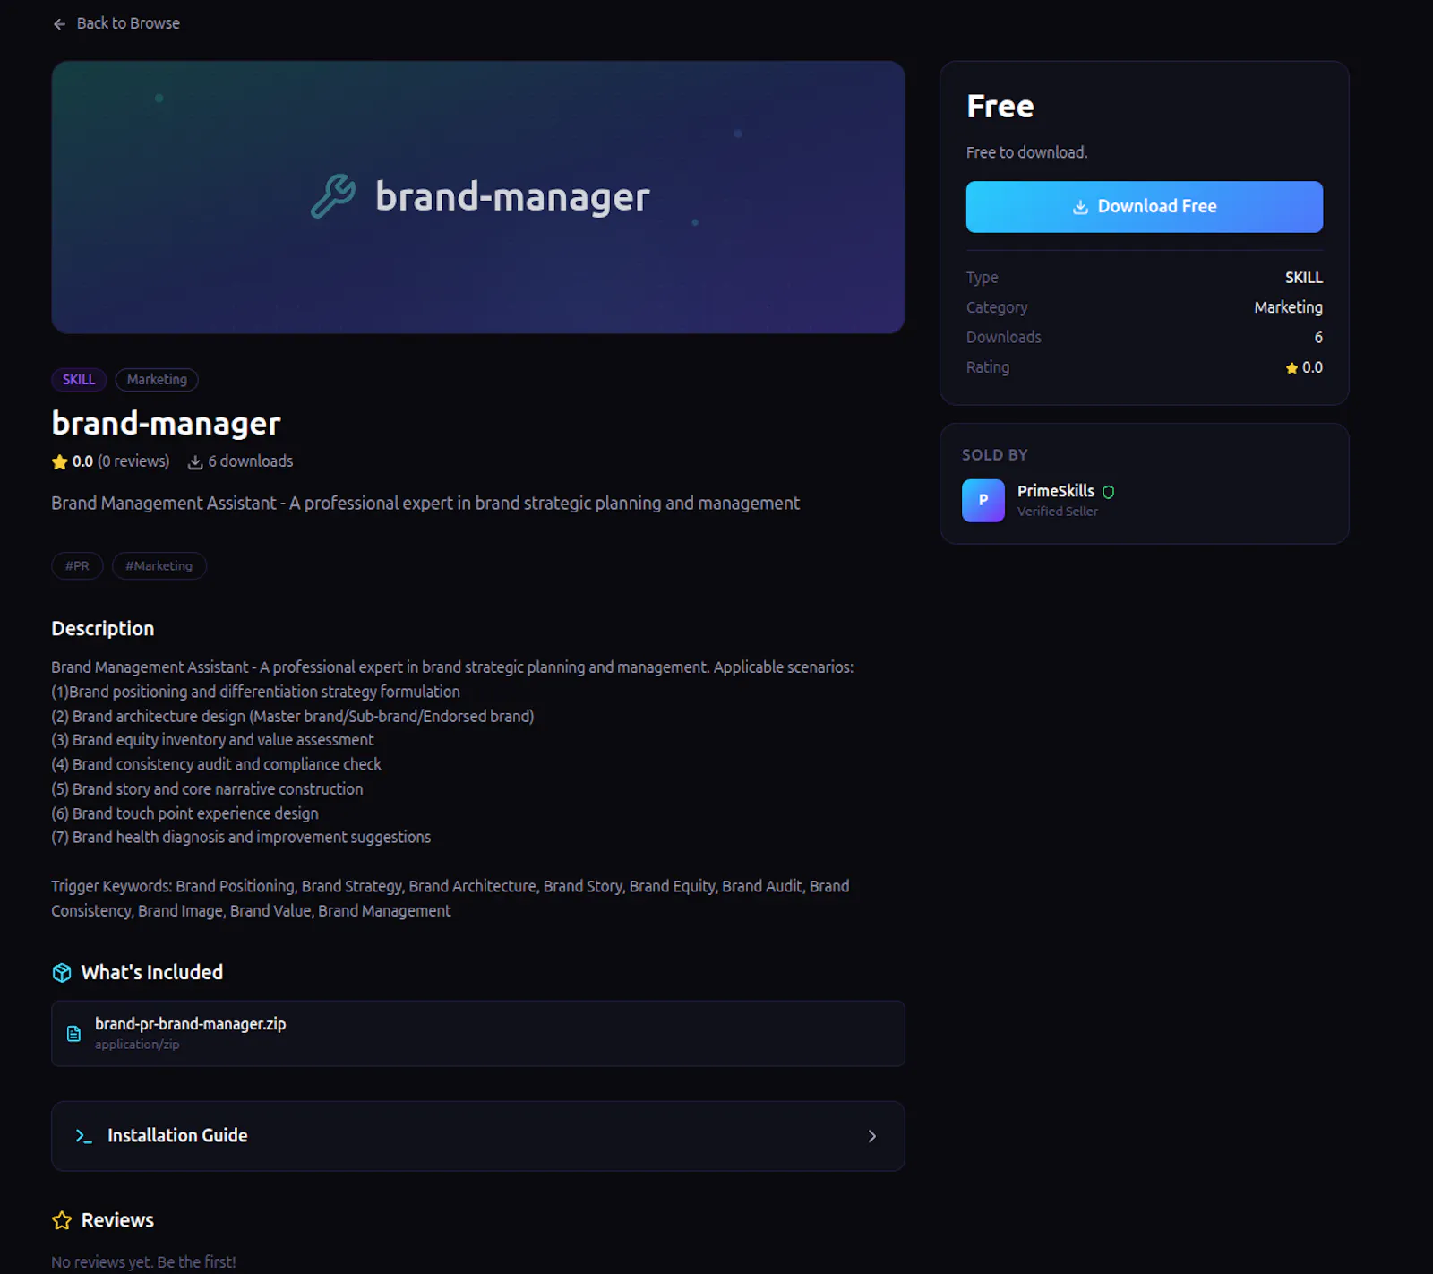Open the brand-pr-brand-manager.zip file entry
This screenshot has width=1433, height=1274.
[x=478, y=1034]
